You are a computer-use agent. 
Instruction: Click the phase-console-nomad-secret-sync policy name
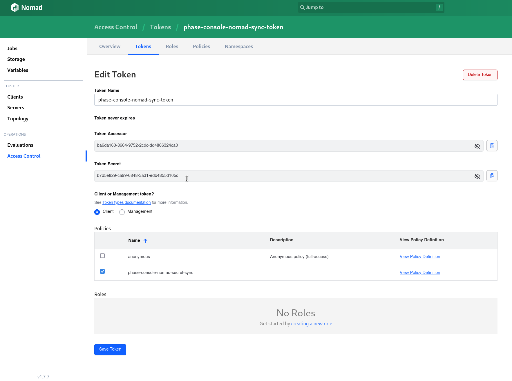160,273
